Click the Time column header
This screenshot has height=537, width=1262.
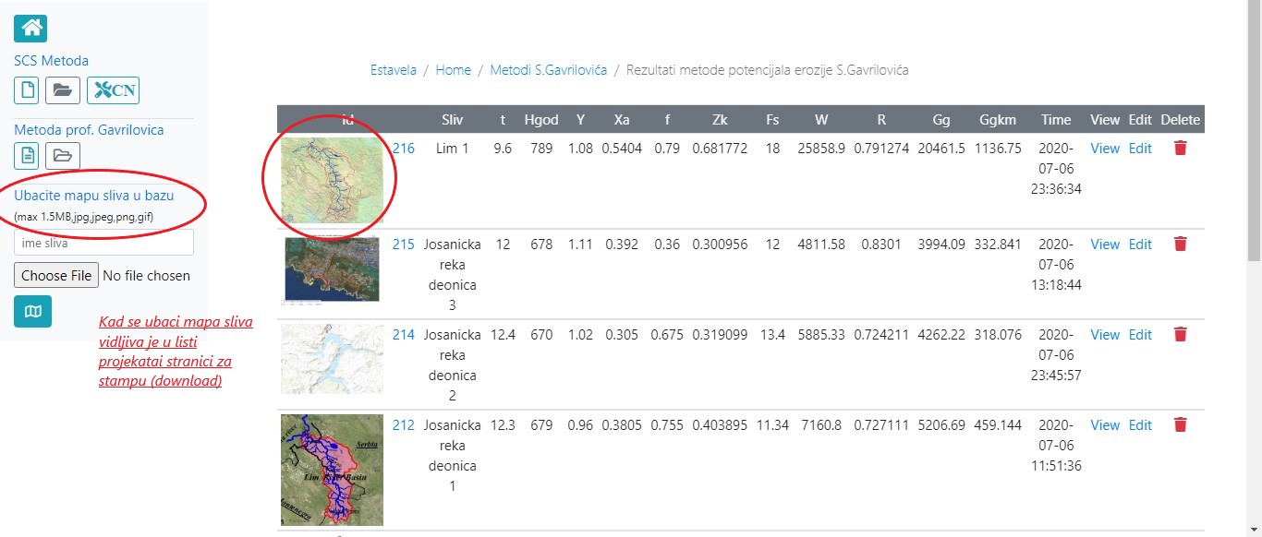pyautogui.click(x=1056, y=119)
